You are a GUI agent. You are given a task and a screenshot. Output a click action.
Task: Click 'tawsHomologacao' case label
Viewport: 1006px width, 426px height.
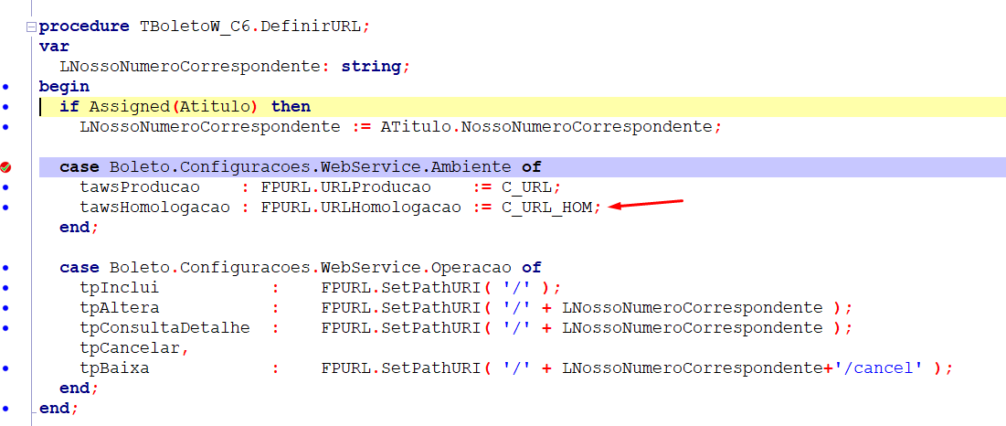click(x=154, y=208)
